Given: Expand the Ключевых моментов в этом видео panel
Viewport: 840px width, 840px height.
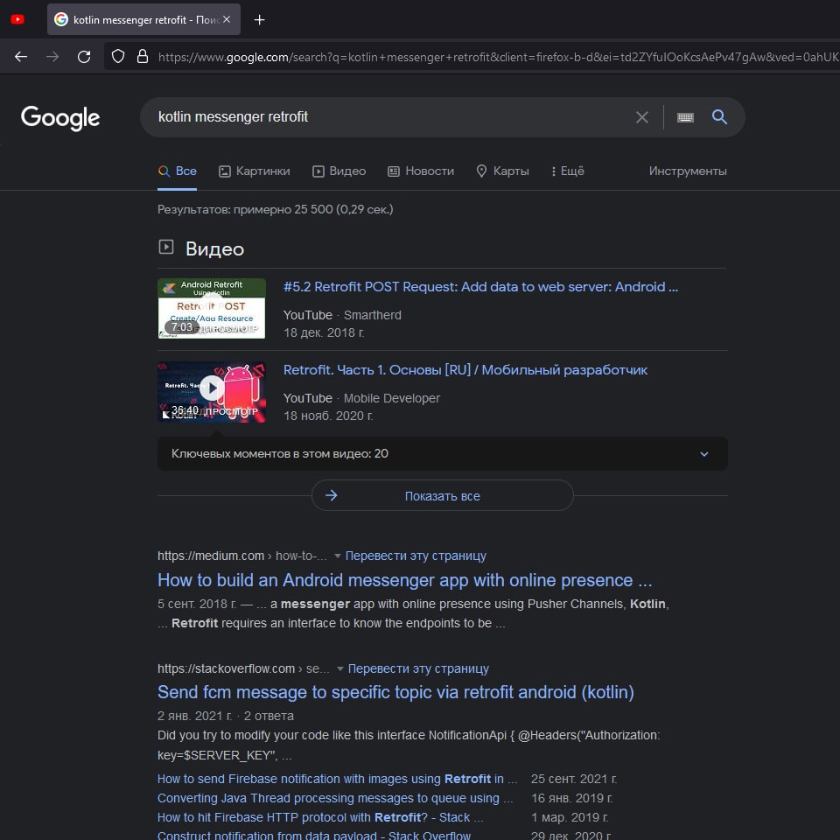Looking at the screenshot, I should pos(443,454).
